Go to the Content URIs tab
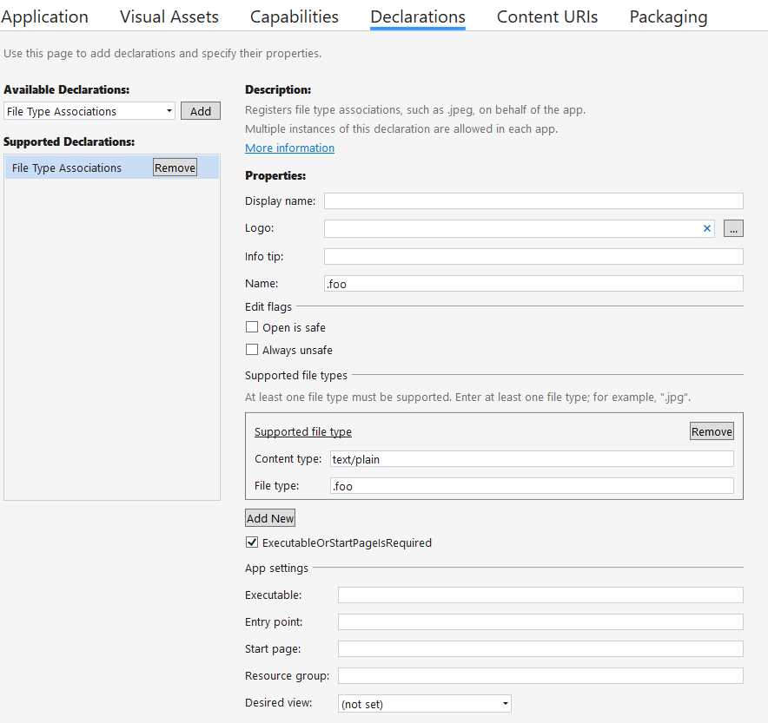Image resolution: width=768 pixels, height=723 pixels. (546, 16)
